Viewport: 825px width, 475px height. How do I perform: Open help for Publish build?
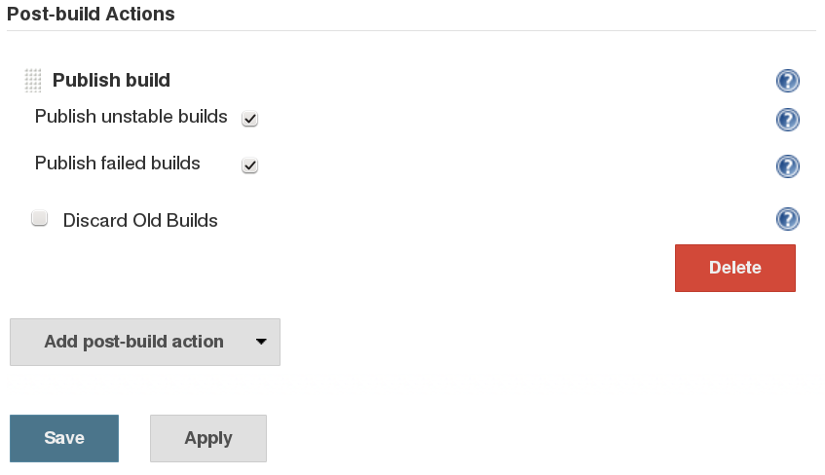coord(788,81)
